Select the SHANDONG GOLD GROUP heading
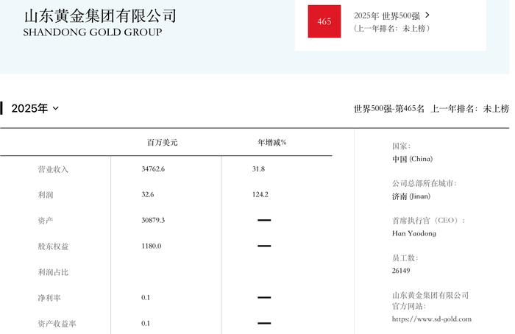 click(93, 32)
